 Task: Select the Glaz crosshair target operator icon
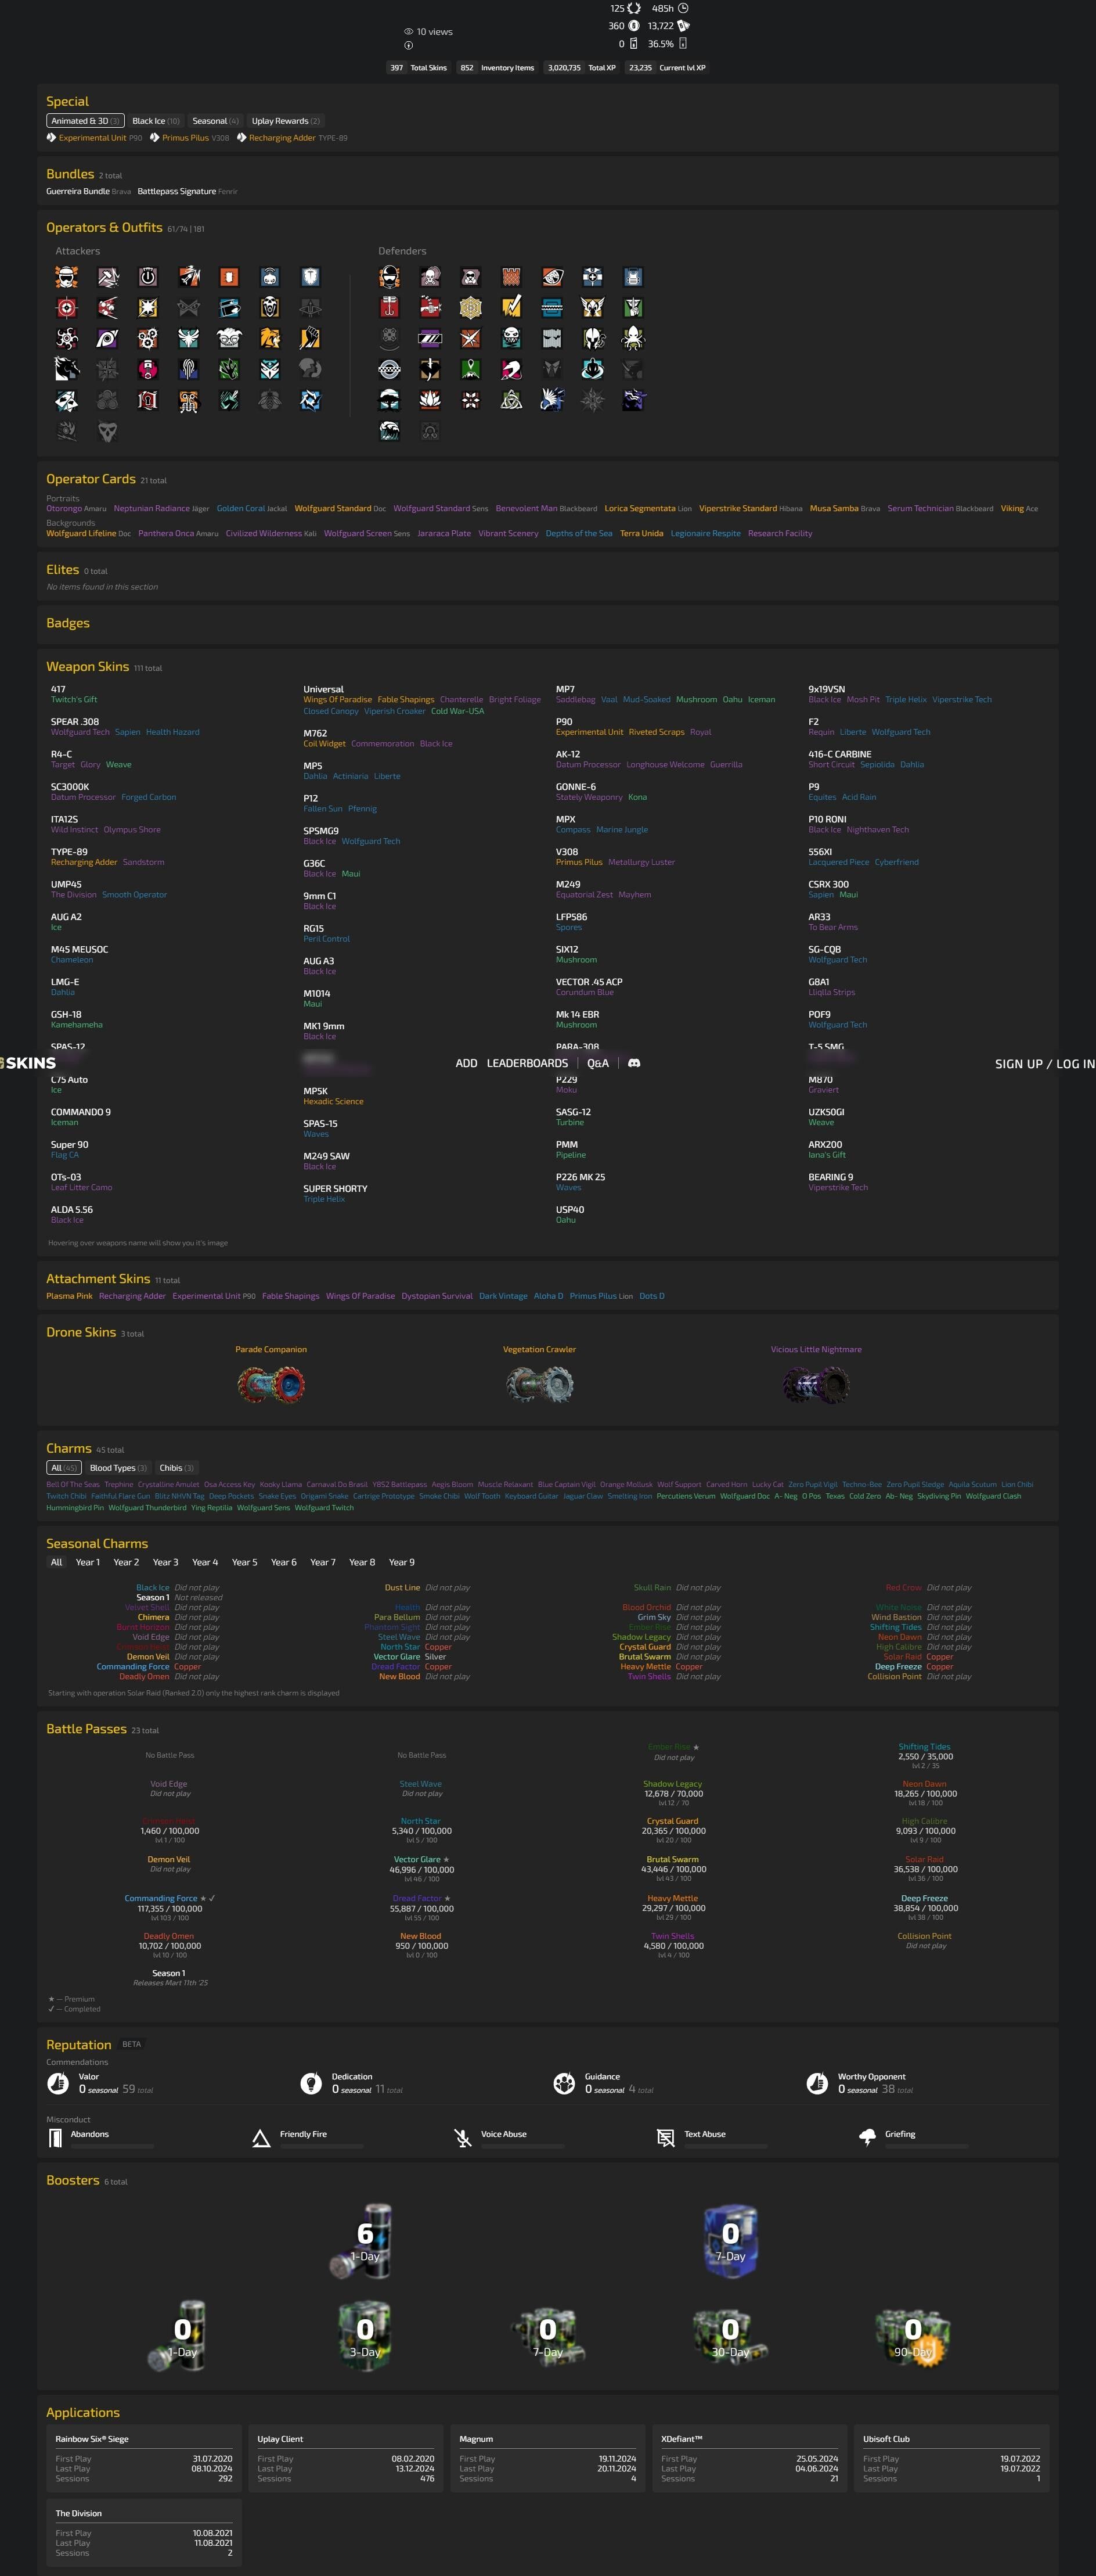67,308
